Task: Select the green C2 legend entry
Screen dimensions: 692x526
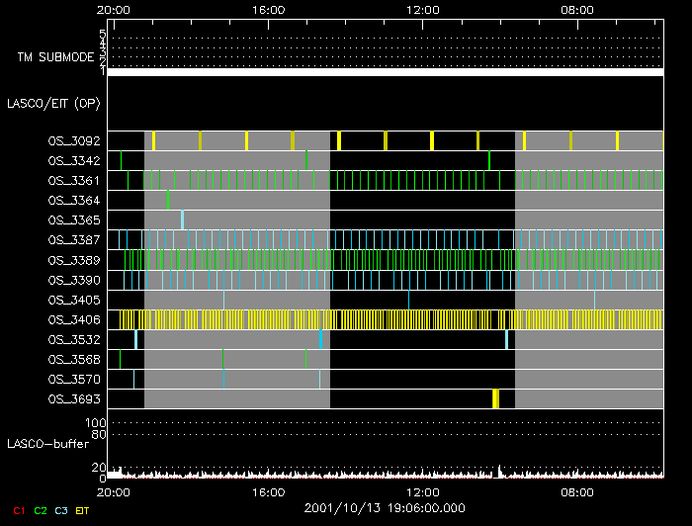Action: point(41,510)
